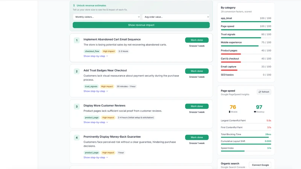Click the Implement Abandoned Cart Email Sequence title
This screenshot has width=301, height=169.
pos(112,39)
